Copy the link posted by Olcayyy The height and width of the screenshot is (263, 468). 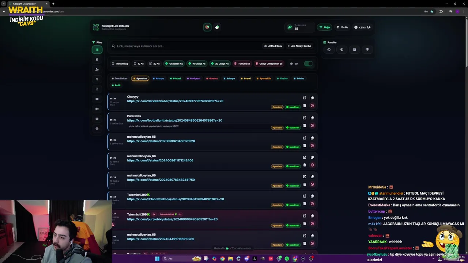312,98
